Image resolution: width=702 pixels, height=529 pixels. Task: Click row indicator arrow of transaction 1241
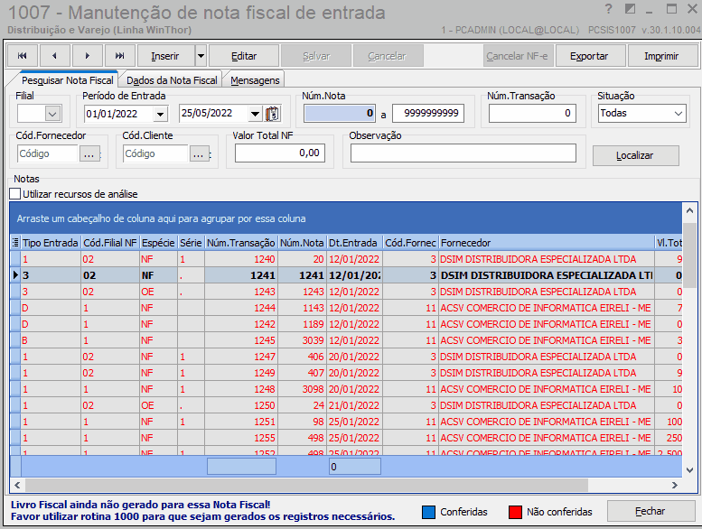(x=15, y=275)
